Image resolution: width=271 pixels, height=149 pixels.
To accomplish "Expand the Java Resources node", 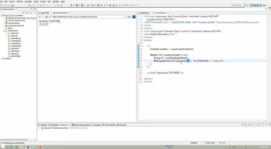I will tap(4, 23).
